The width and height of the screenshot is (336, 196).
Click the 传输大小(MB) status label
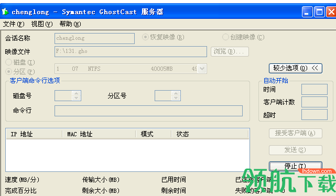click(x=101, y=180)
